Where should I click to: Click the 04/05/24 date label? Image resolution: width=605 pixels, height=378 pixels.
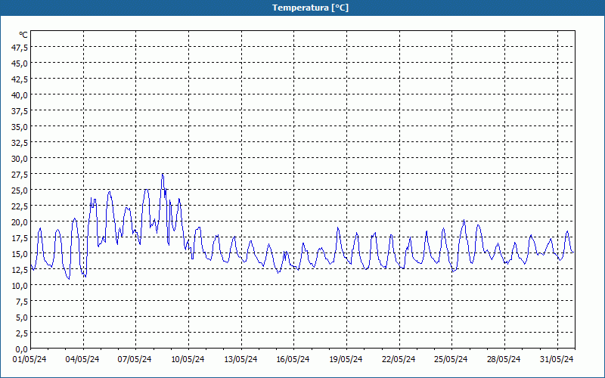[x=82, y=359]
